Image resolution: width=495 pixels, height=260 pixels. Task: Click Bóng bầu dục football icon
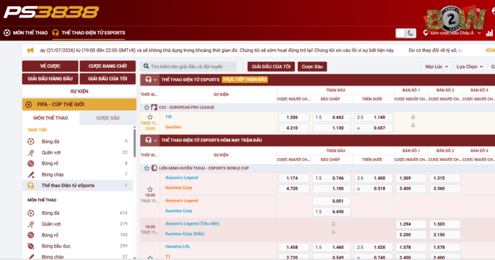point(30,246)
